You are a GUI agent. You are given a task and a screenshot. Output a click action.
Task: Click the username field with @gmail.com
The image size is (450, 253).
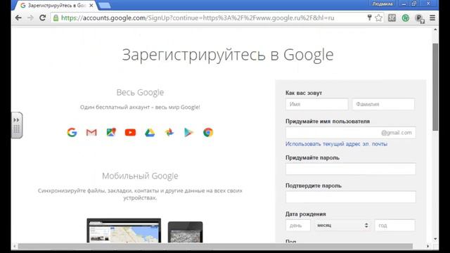[350, 133]
